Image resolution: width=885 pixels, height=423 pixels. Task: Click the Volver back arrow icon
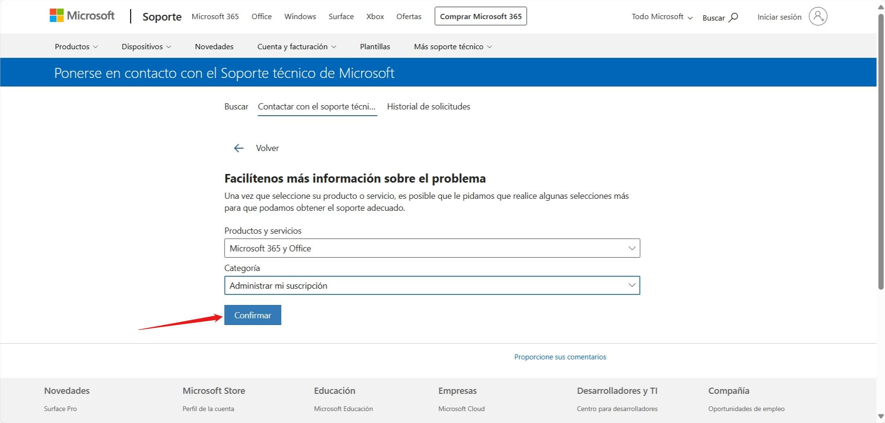[239, 148]
